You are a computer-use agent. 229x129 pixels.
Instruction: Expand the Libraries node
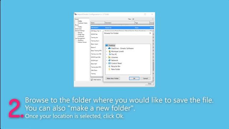[x=107, y=57]
